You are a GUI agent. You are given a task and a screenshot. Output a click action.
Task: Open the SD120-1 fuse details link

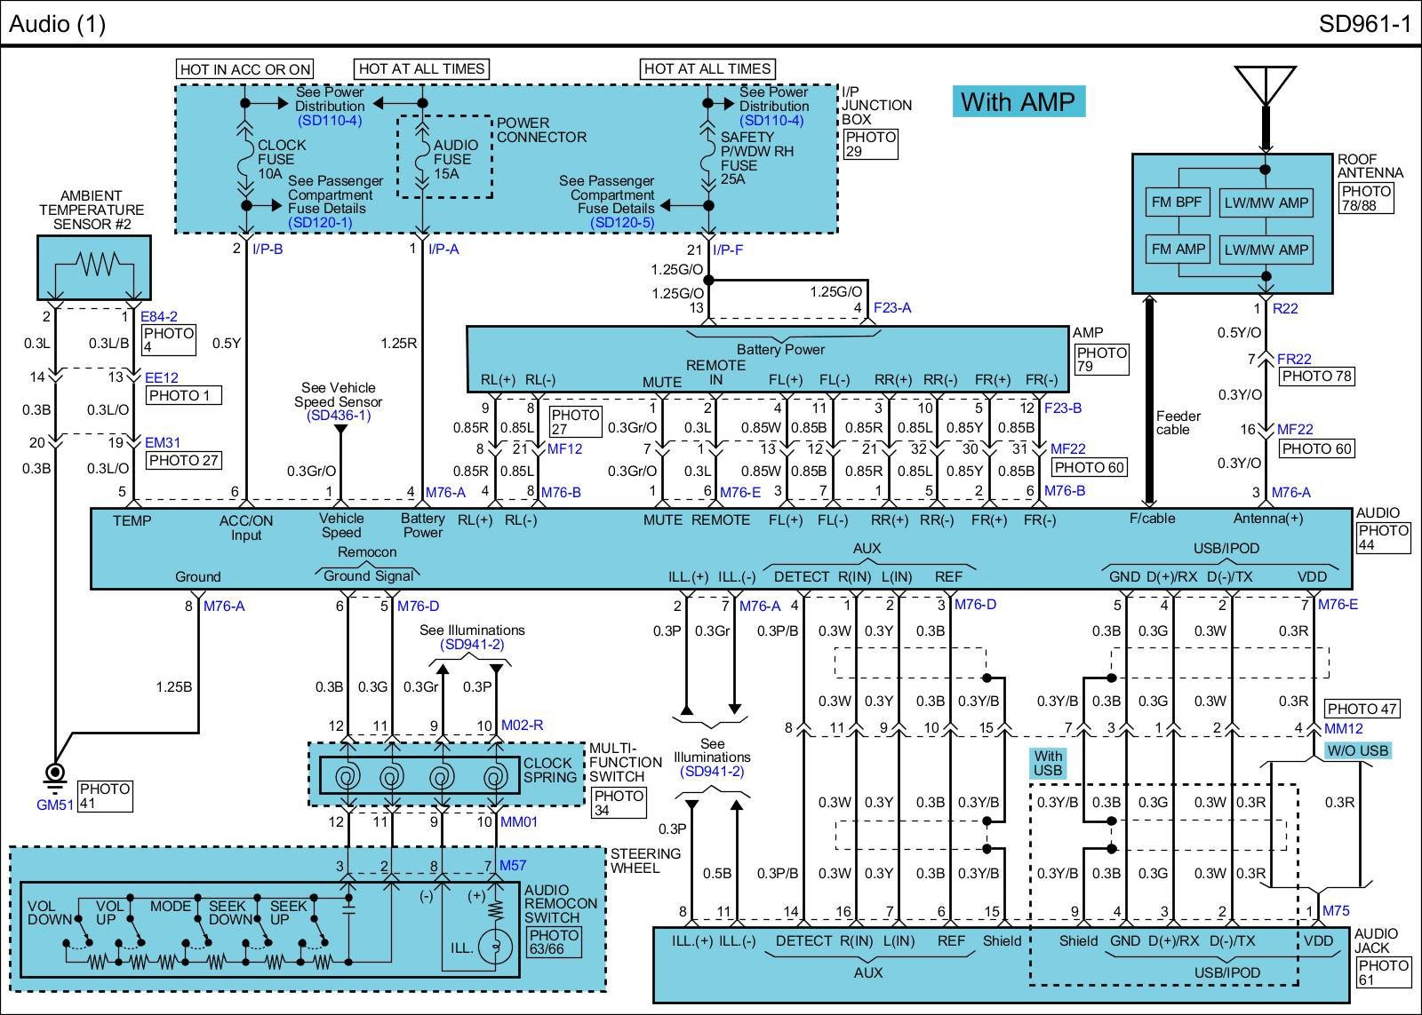(x=320, y=223)
